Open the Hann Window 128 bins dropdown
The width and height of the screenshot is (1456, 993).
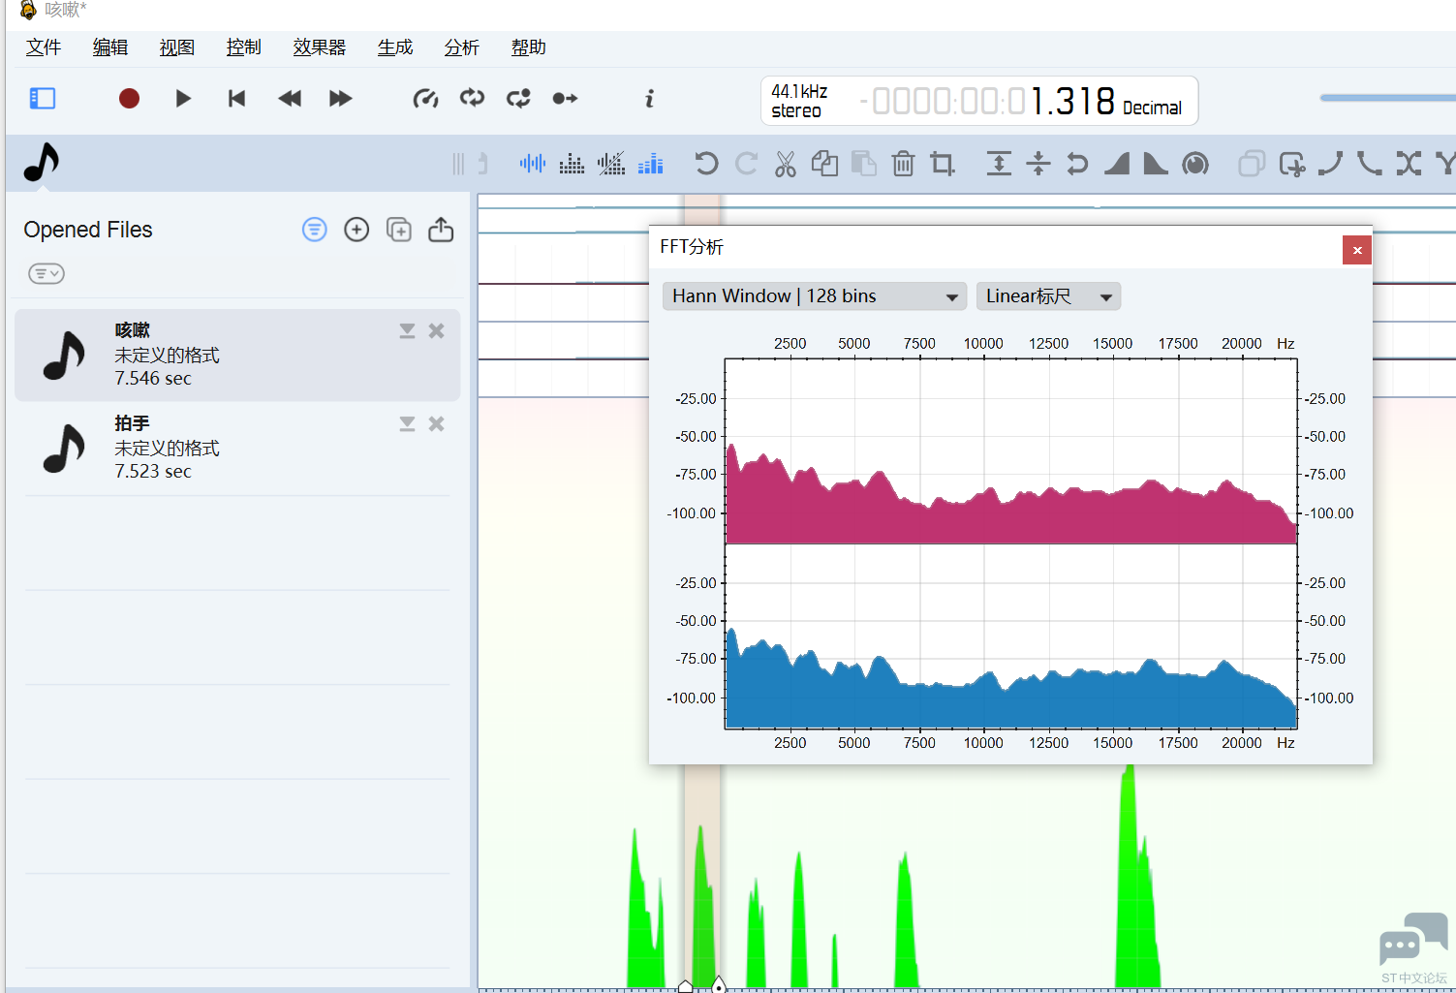(x=814, y=296)
